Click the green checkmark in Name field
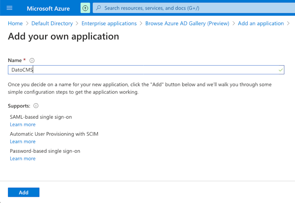 coord(281,70)
